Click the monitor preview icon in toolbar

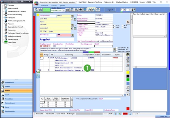pos(85,10)
